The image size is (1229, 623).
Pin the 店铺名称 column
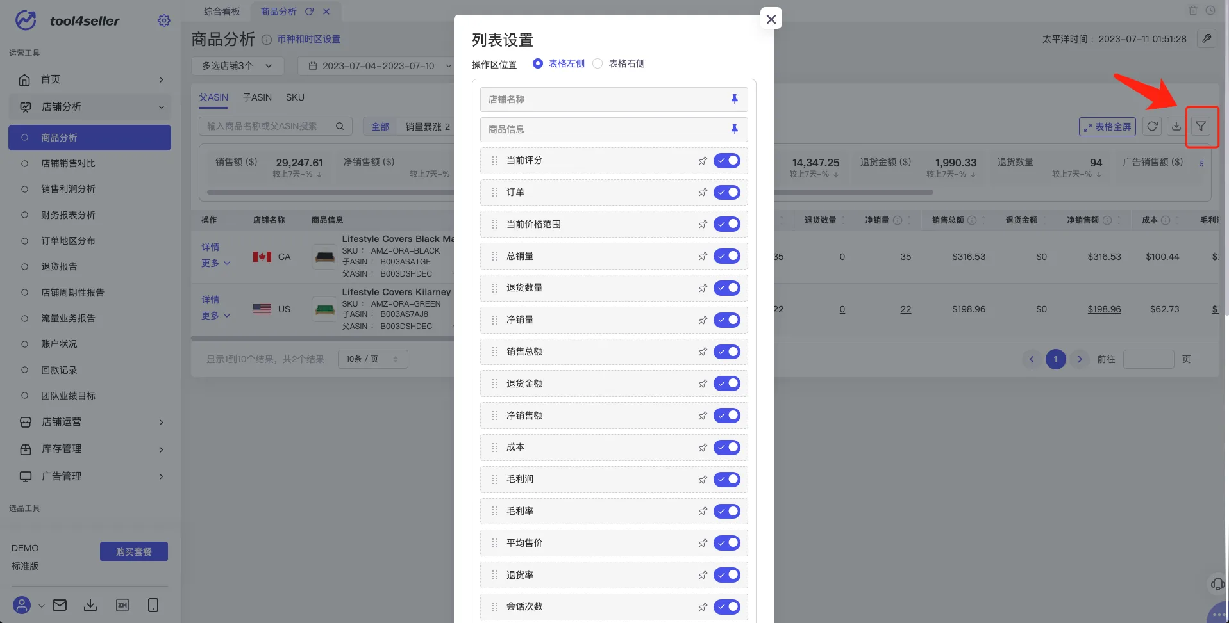(x=735, y=99)
